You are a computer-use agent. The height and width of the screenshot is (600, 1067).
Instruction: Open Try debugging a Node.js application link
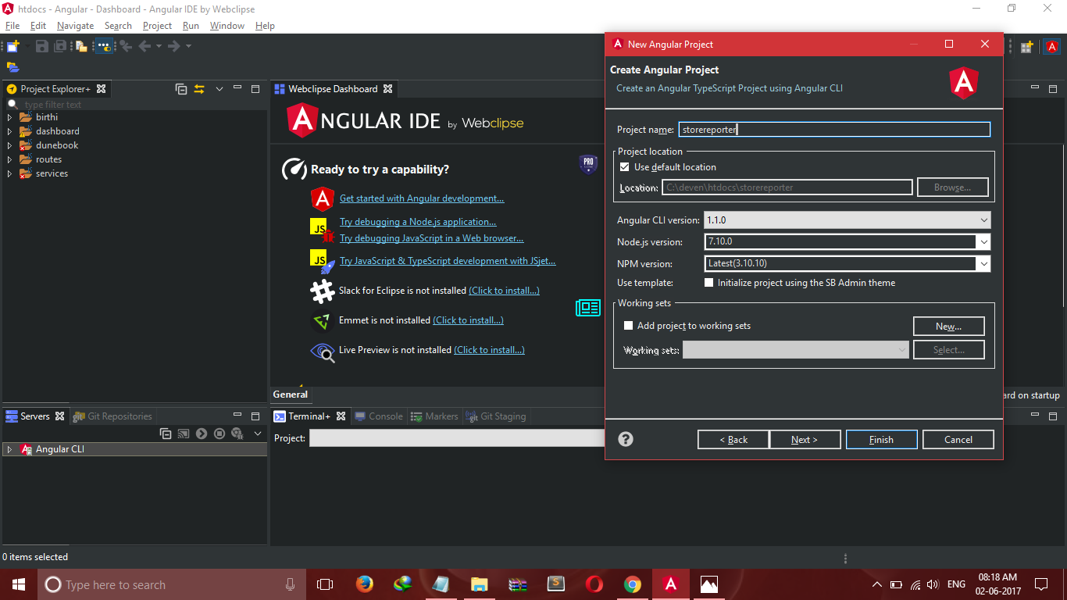tap(418, 222)
